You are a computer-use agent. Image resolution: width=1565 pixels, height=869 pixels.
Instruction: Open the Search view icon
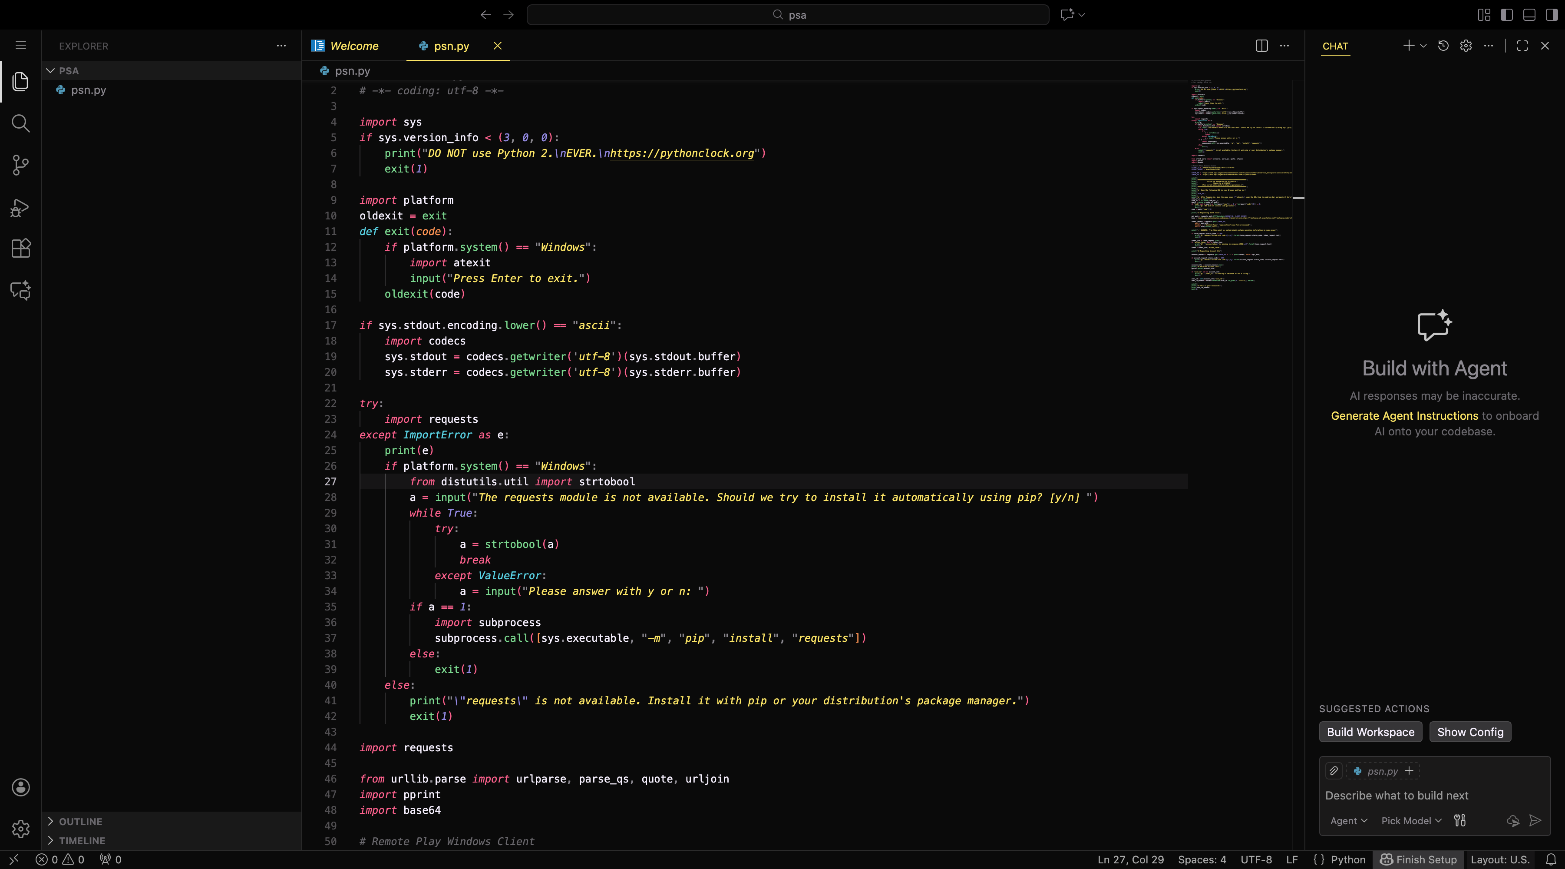click(21, 123)
